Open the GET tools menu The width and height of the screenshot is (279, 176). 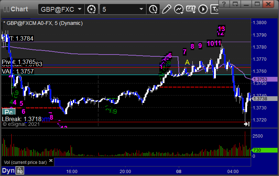coord(191,9)
